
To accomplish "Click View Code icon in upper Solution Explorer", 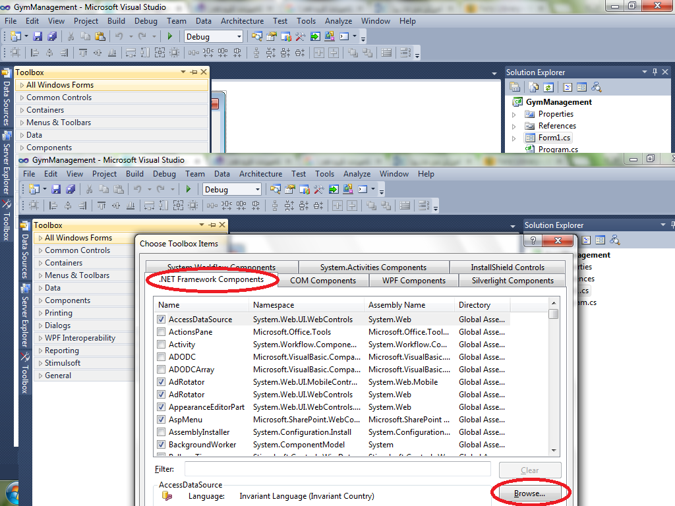I will 568,88.
